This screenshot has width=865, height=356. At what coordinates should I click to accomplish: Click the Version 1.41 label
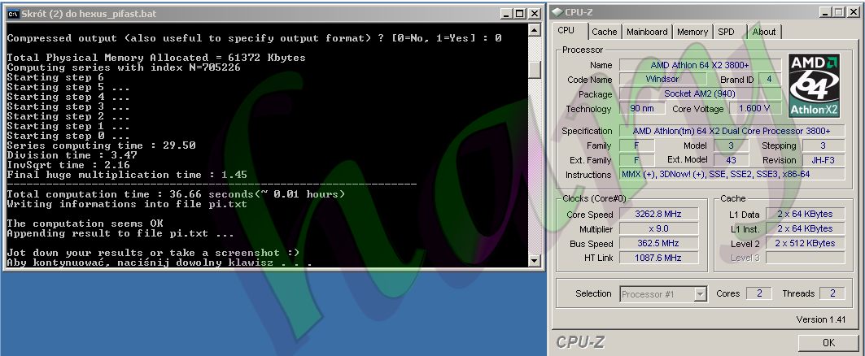[821, 319]
